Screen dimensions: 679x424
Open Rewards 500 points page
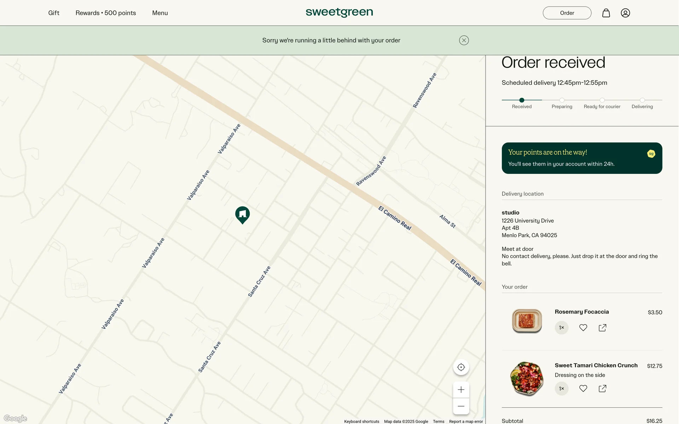[105, 13]
